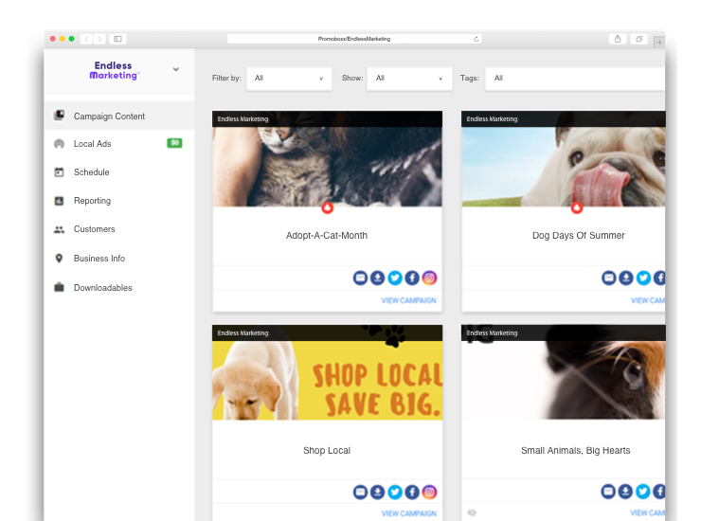Viewport: 701px width, 521px height.
Task: Click the Schedule calendar icon
Action: (x=59, y=172)
